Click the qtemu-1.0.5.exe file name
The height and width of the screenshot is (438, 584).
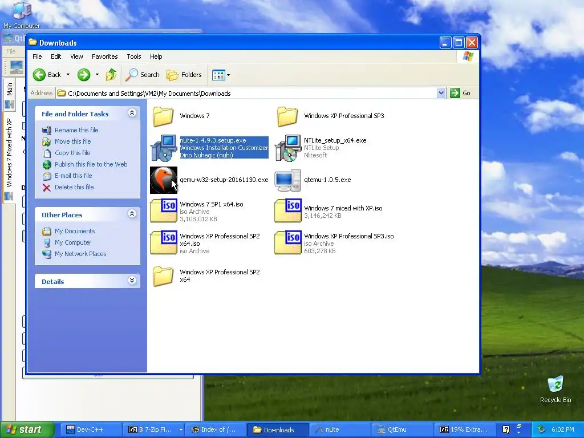pos(327,180)
